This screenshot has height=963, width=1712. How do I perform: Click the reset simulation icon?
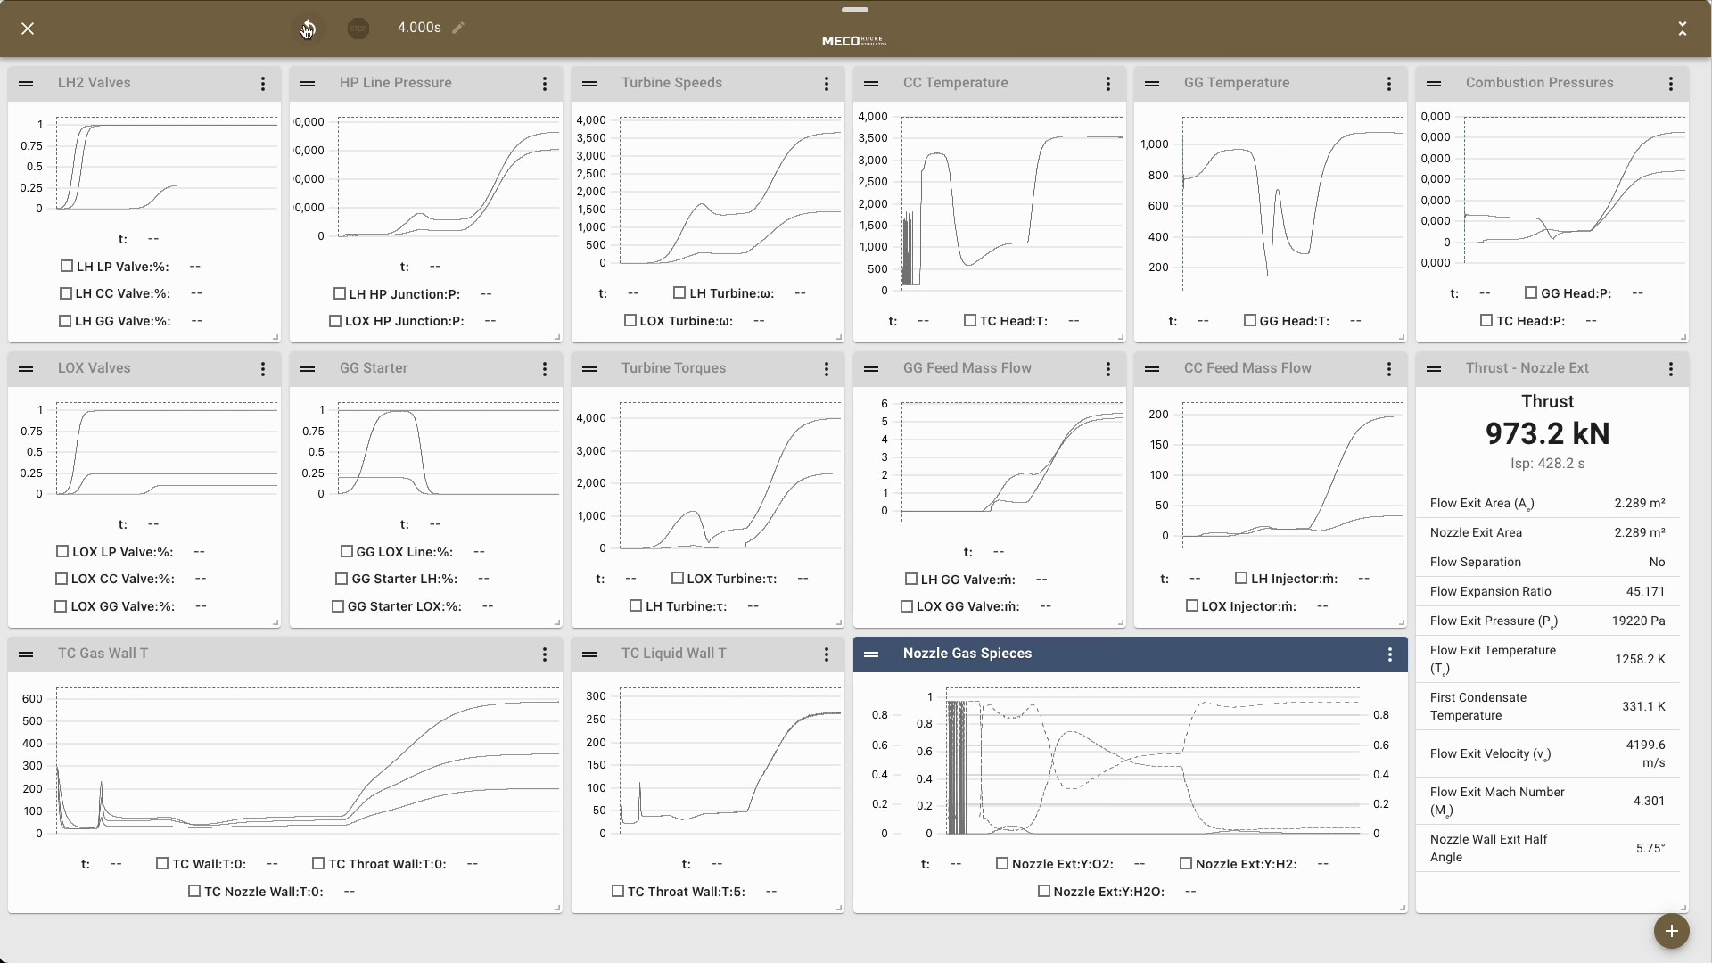point(308,29)
